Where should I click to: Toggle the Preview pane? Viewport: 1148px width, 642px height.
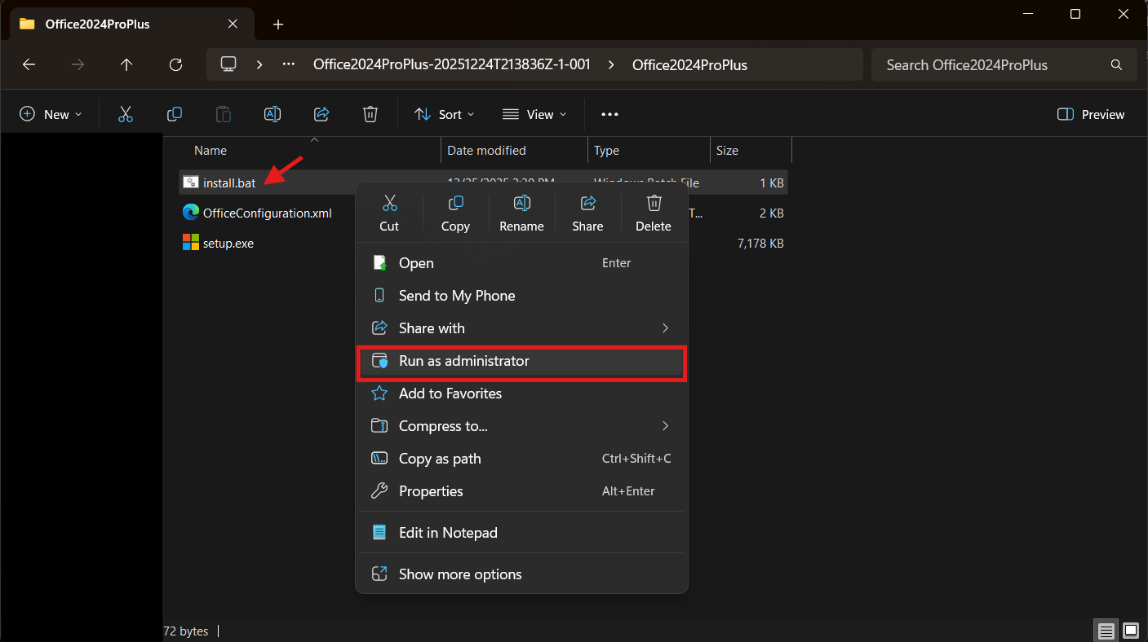pyautogui.click(x=1091, y=115)
